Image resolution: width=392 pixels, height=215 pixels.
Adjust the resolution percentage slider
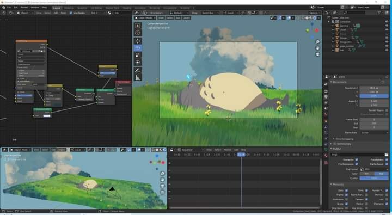[374, 96]
